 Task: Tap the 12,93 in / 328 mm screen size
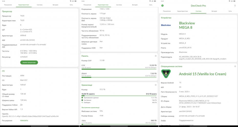107,24
